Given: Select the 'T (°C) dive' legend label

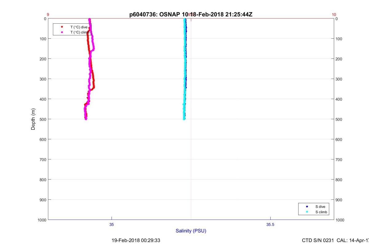Looking at the screenshot, I should click(x=79, y=27).
